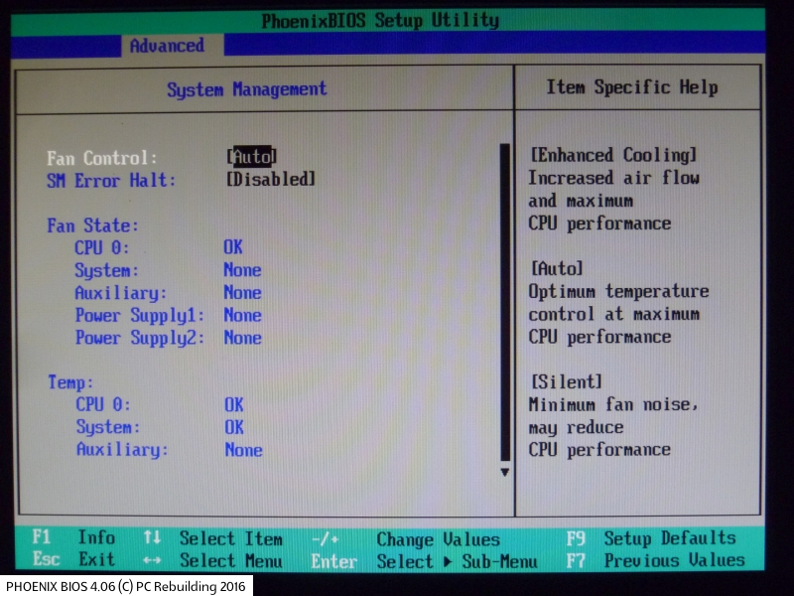Click the CPU 0 fan state OK value

[233, 247]
